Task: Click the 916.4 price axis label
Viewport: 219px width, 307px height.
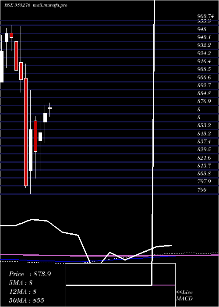Action: point(204,61)
